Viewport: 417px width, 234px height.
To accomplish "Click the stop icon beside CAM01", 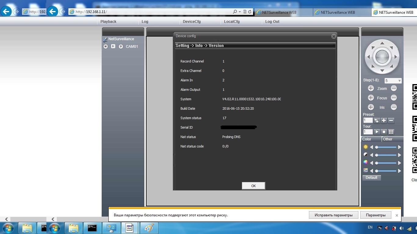I will 106,47.
